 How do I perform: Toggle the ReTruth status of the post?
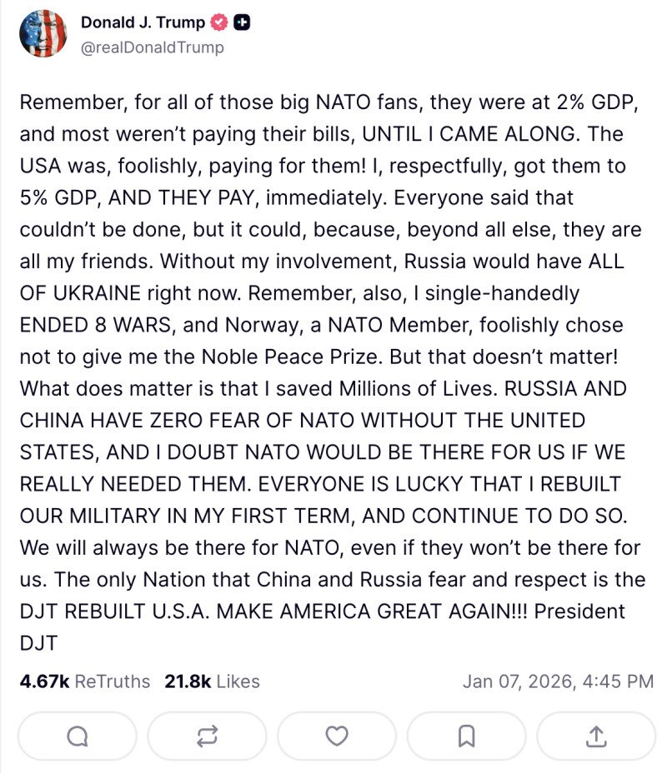tap(208, 736)
